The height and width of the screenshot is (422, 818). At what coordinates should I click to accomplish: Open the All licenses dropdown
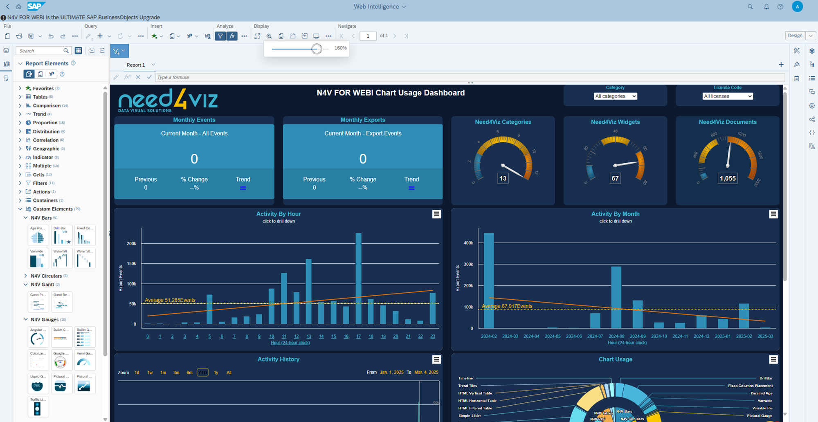click(x=728, y=96)
